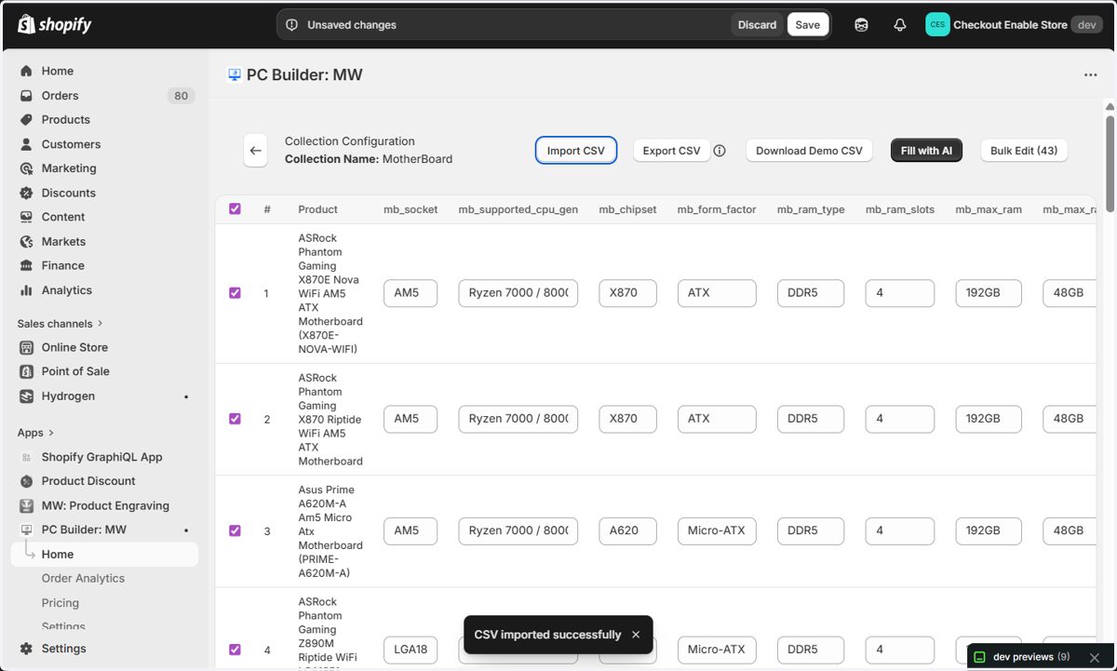Toggle the select-all checkbox in table header
This screenshot has width=1117, height=671.
pos(235,209)
